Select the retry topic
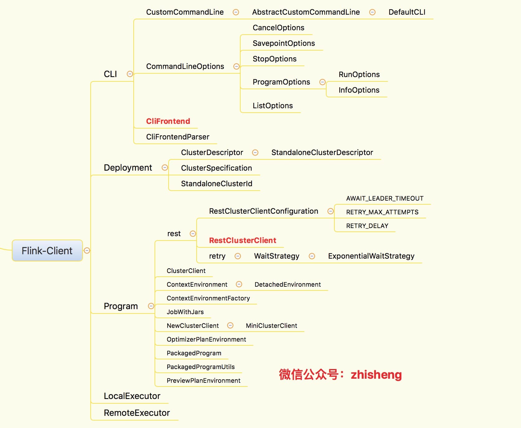The height and width of the screenshot is (428, 521). tap(217, 256)
